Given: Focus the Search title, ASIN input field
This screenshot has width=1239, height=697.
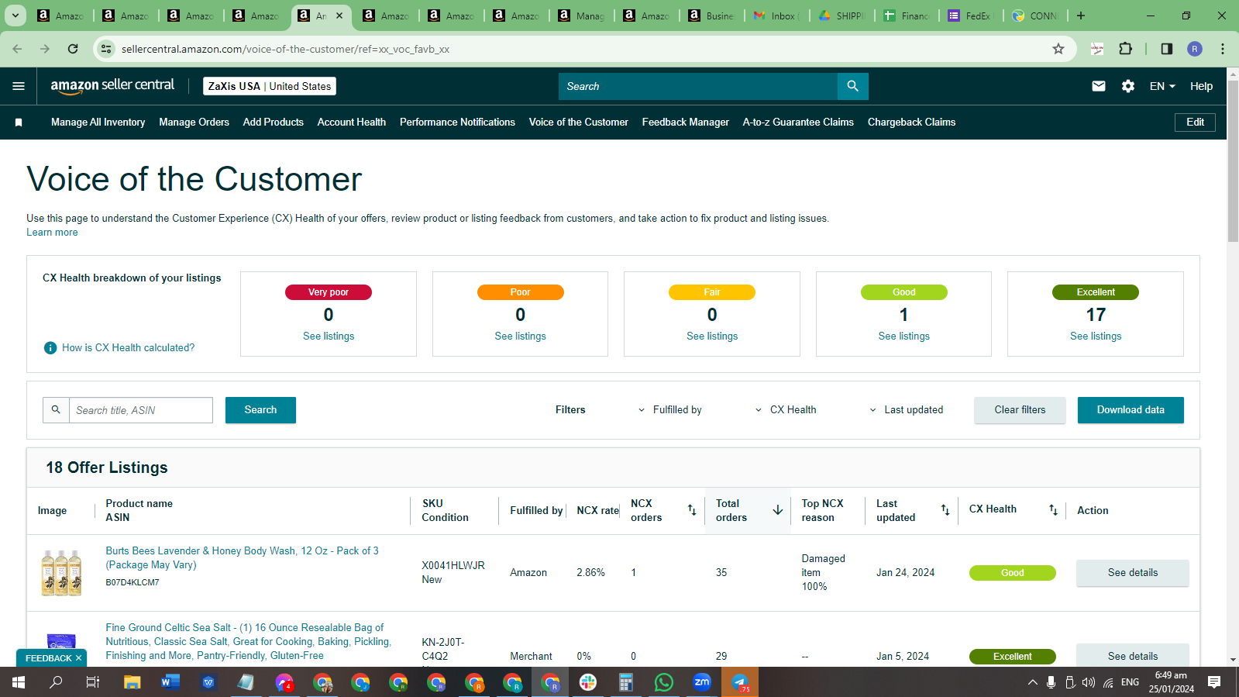Looking at the screenshot, I should (x=141, y=410).
